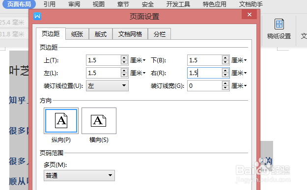
Task: Decrease the 上(T) top margin value
Action: (124, 62)
